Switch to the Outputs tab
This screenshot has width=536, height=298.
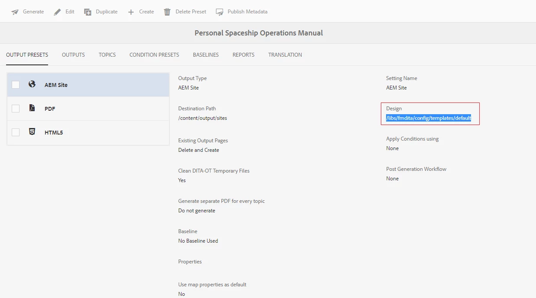[73, 55]
